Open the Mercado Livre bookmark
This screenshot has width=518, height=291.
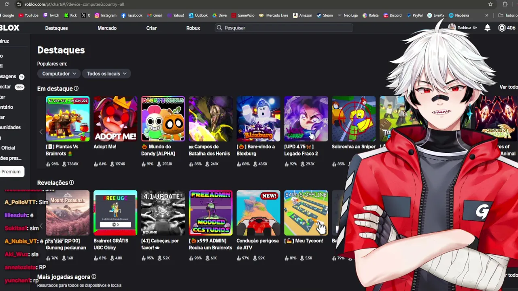(274, 15)
